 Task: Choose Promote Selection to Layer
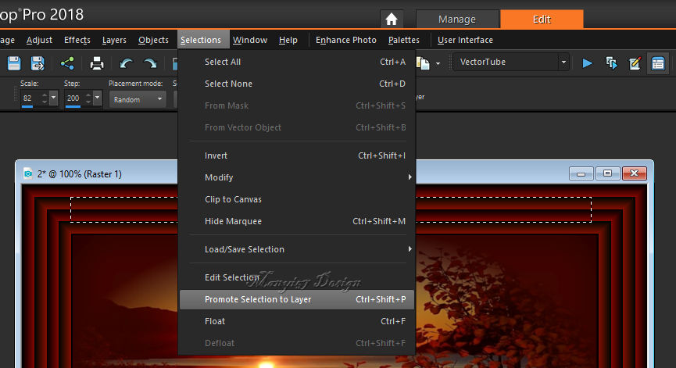pos(297,299)
